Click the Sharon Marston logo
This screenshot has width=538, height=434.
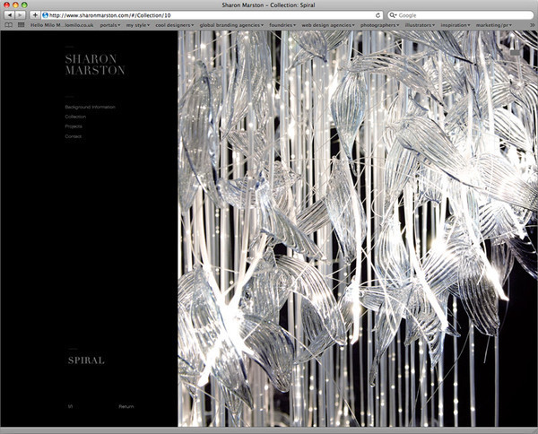point(95,65)
